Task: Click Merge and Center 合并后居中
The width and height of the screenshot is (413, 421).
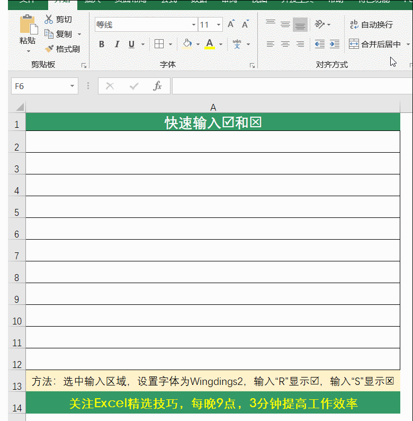Action: 375,44
